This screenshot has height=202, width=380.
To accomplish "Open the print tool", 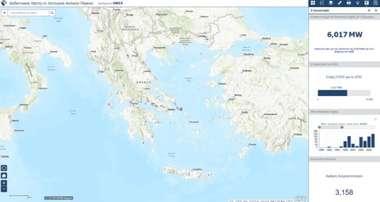I will click(x=349, y=3).
